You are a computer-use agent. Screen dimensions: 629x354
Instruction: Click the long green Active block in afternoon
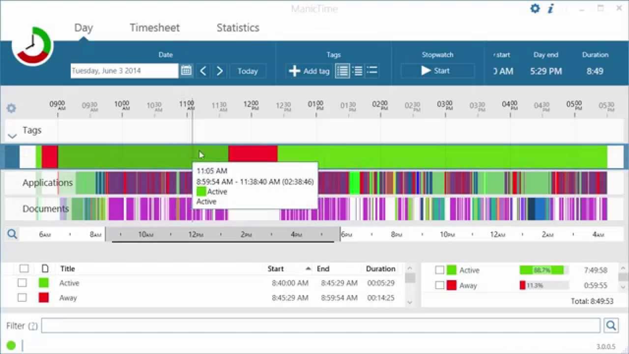[x=442, y=157]
